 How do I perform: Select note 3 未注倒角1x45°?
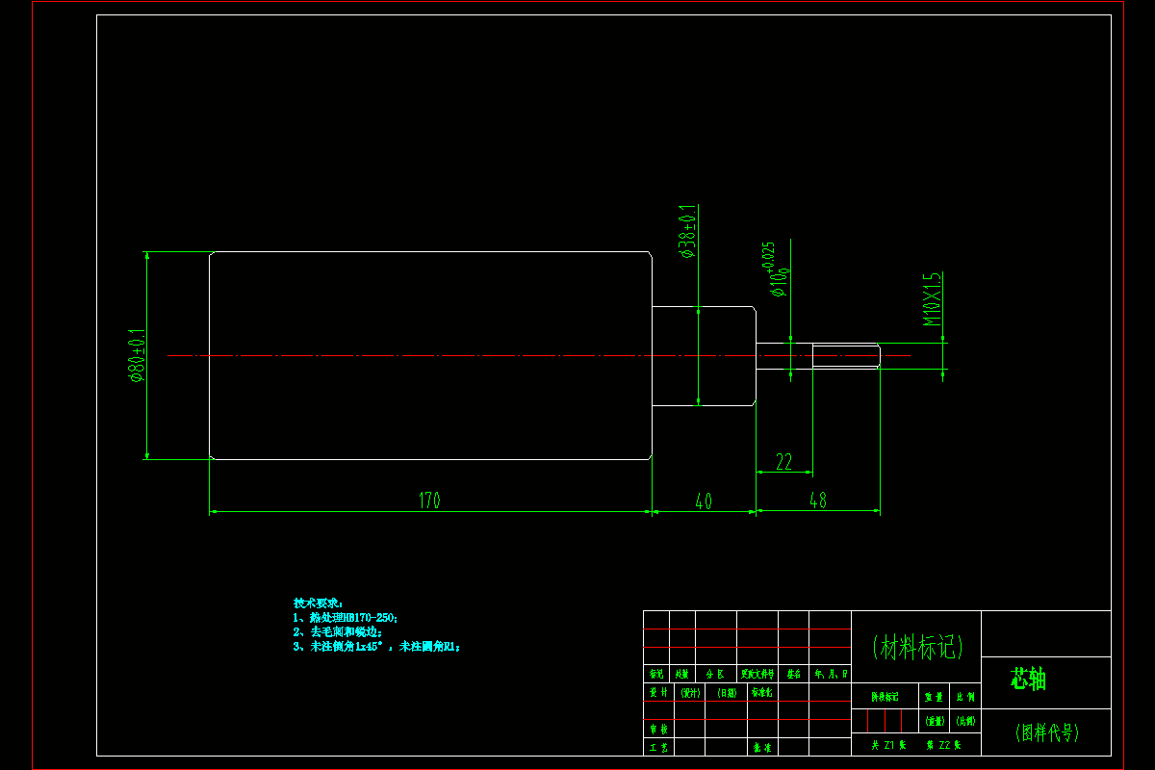377,648
